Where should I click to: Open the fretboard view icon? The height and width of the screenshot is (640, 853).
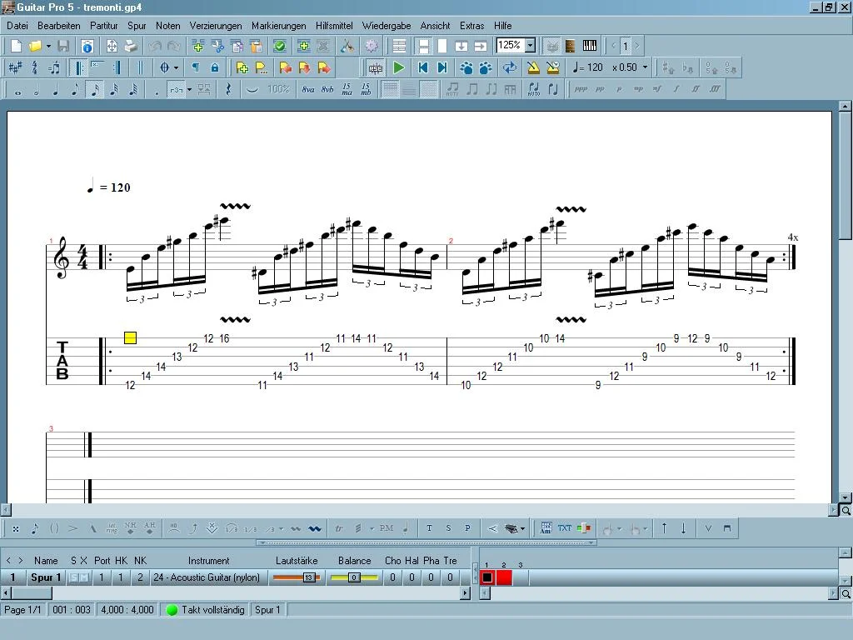(571, 46)
